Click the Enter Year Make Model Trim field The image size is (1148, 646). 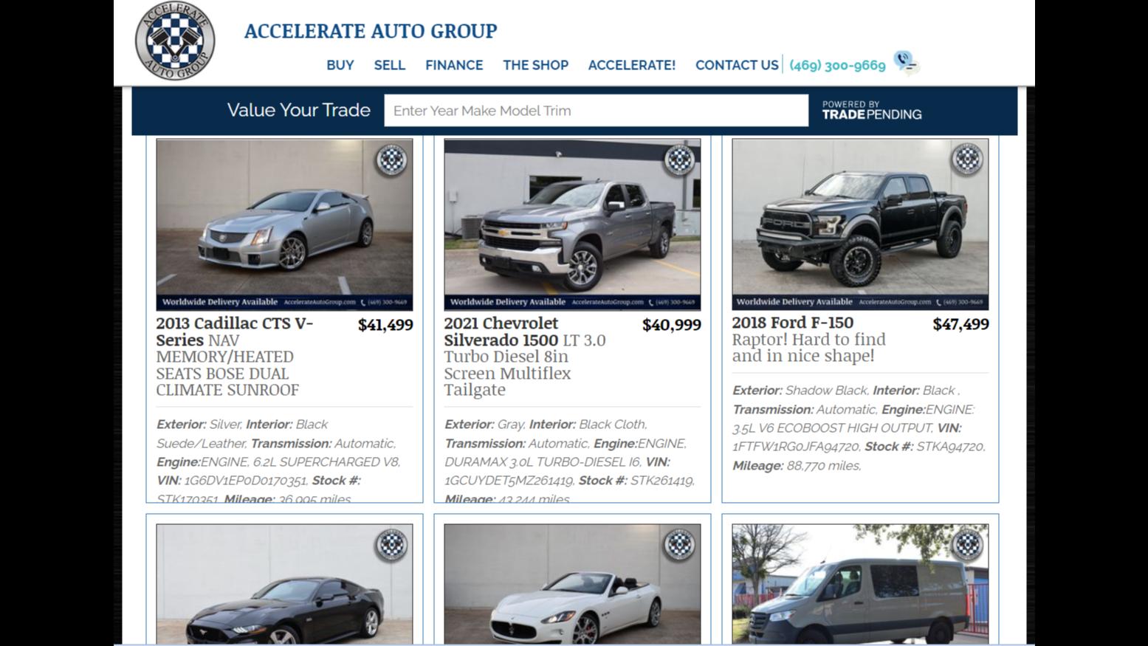[597, 111]
